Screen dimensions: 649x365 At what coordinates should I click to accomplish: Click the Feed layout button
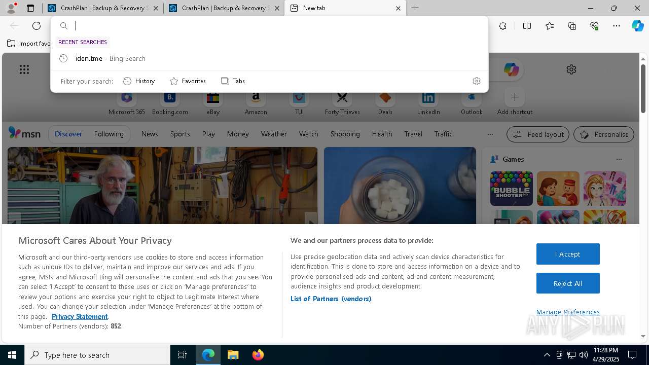[537, 134]
